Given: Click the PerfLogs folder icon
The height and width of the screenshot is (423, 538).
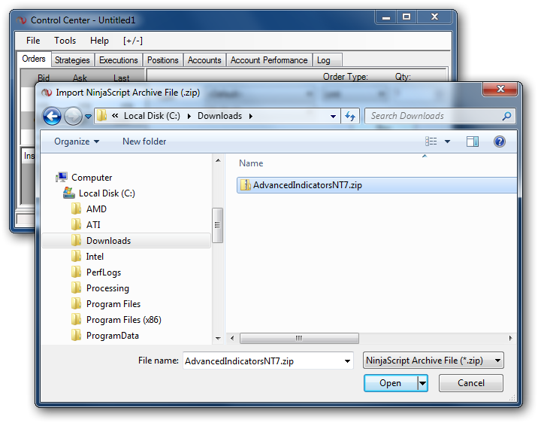Looking at the screenshot, I should coord(76,272).
